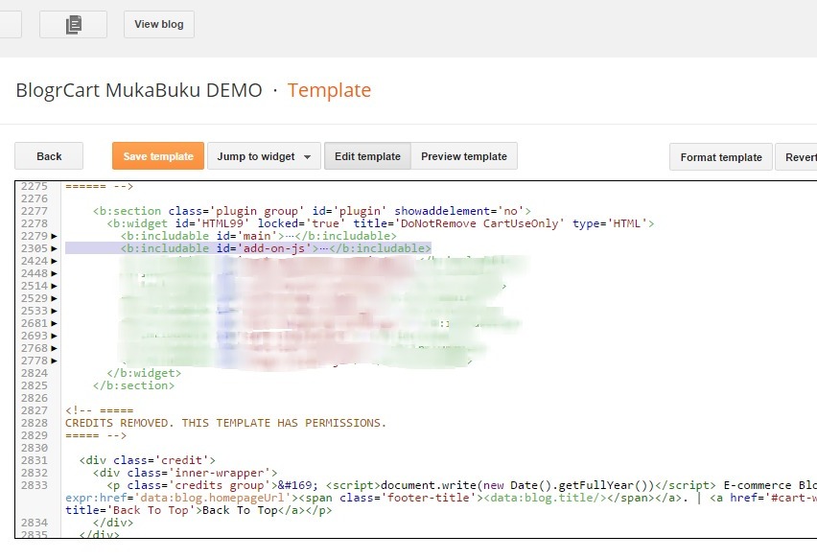Click the ===== --> comment end at line 2829
This screenshot has width=817, height=559.
tap(96, 435)
